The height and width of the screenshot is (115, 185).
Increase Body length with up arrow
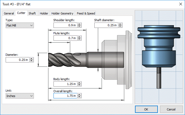tap(79, 83)
